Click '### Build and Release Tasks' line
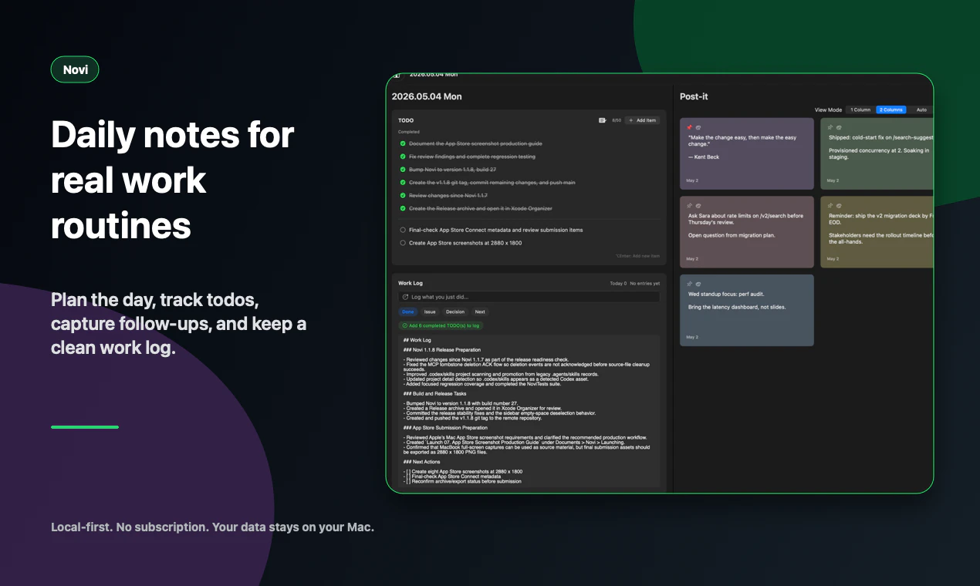 tap(434, 393)
